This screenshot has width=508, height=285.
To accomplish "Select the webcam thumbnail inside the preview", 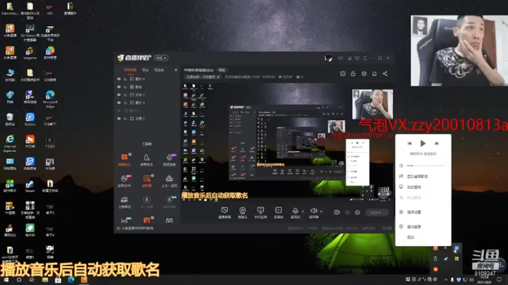I will coord(373,104).
